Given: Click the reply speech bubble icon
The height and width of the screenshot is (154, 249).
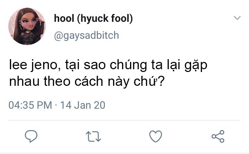Looking at the screenshot, I should (31, 136).
